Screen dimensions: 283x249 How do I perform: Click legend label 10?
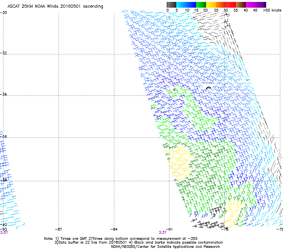pos(187,10)
